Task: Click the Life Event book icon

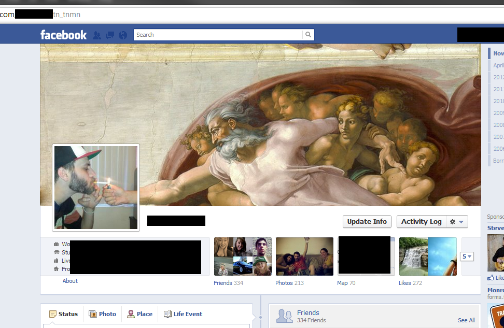Action: pos(167,314)
